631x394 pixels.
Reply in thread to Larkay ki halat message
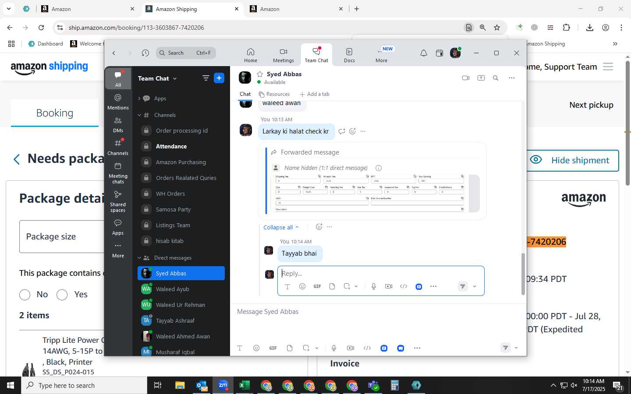click(342, 131)
